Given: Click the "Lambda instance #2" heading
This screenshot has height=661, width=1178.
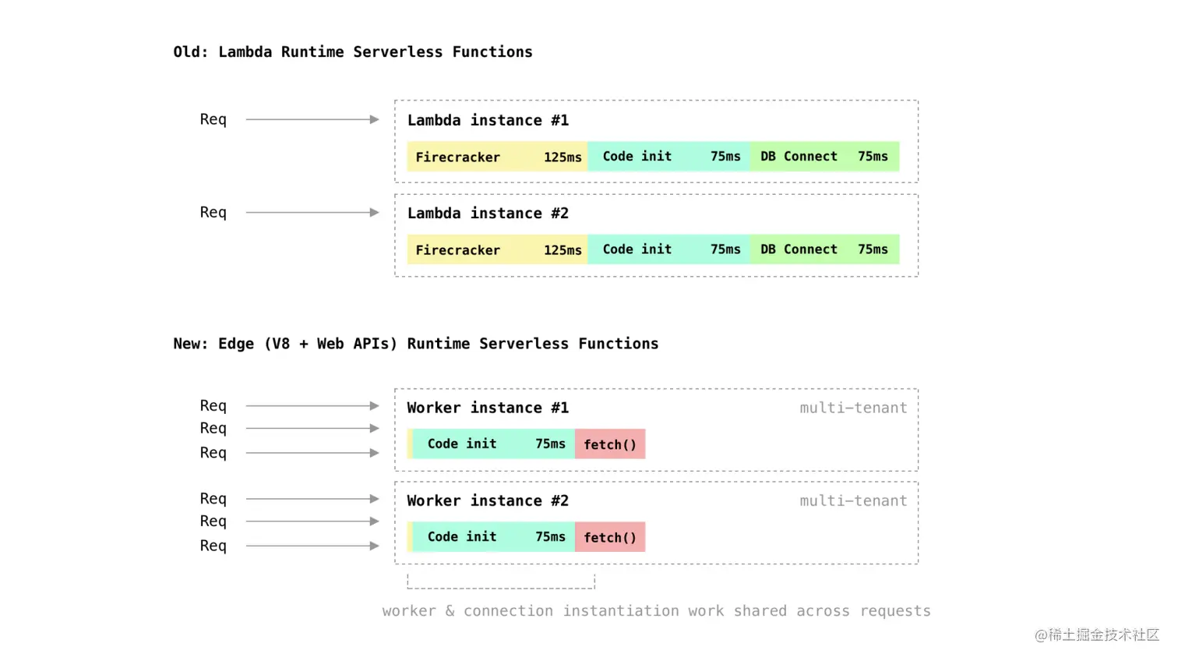Looking at the screenshot, I should click(488, 214).
